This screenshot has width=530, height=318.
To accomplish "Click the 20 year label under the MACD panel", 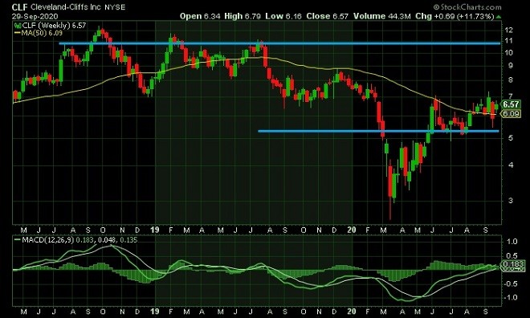I will 352,312.
